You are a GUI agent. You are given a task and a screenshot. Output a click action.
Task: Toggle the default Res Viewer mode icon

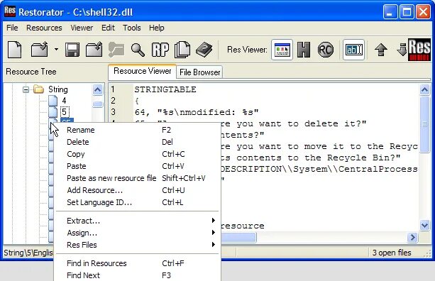tap(282, 50)
